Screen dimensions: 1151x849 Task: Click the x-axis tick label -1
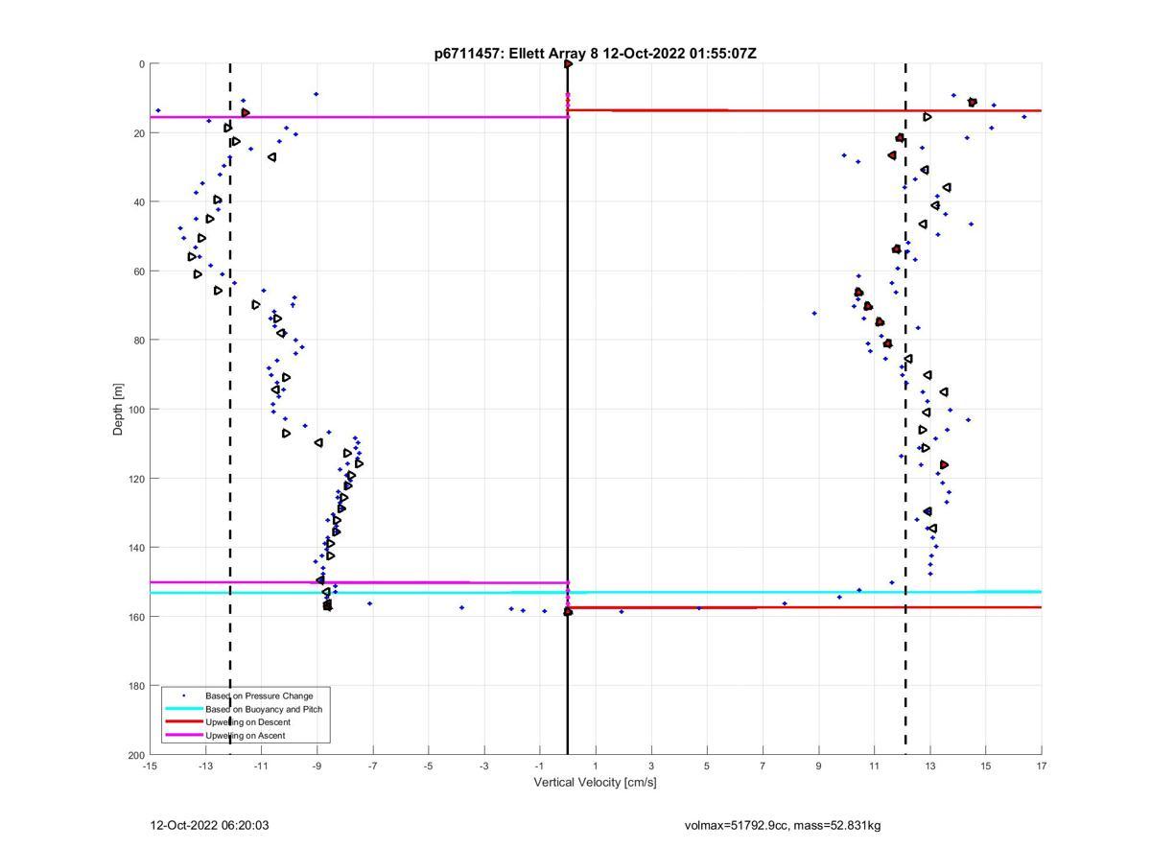click(x=540, y=766)
